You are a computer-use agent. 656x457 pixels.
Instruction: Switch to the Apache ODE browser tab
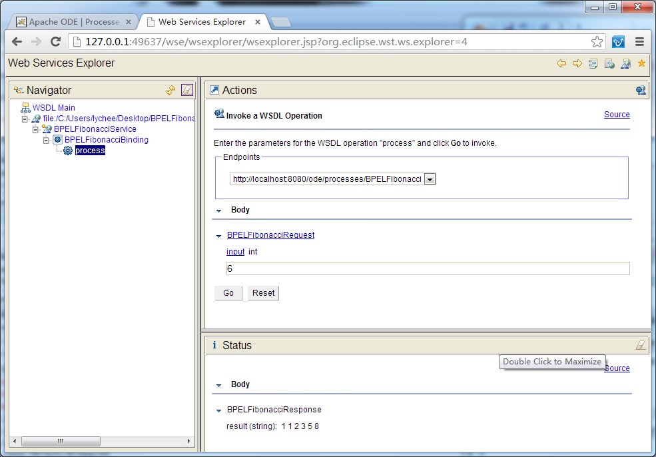pyautogui.click(x=73, y=22)
